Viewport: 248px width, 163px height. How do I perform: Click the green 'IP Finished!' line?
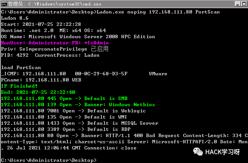coord(19,86)
